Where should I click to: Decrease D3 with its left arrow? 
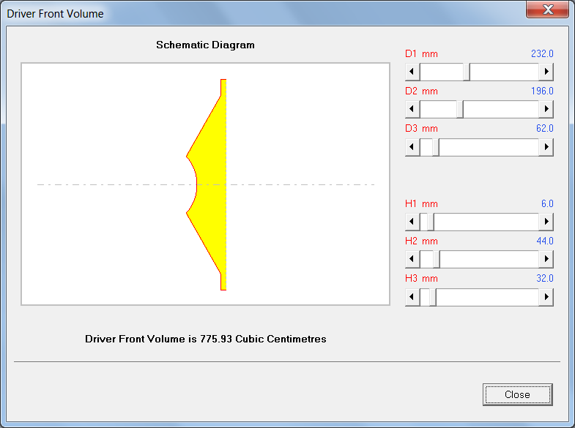[412, 147]
